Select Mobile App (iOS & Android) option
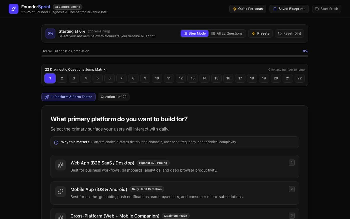Viewport: 350px width, 219px height. pos(175,193)
